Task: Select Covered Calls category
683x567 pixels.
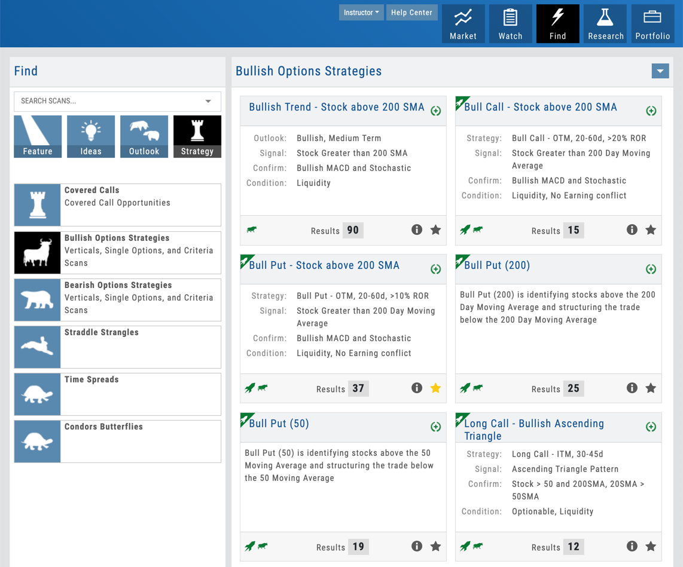Action: coord(117,205)
